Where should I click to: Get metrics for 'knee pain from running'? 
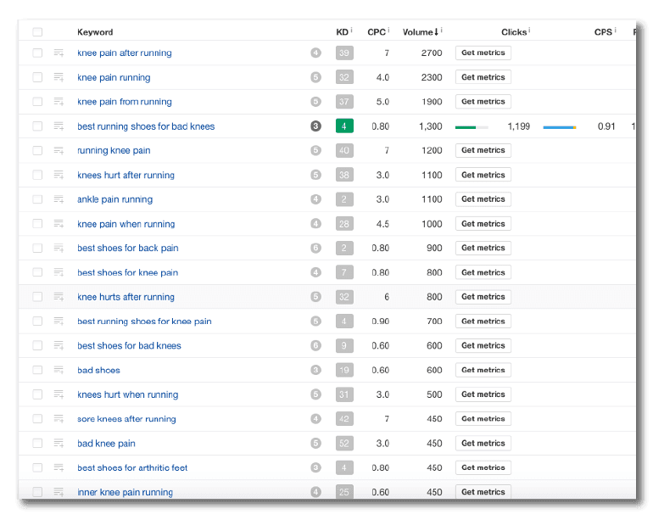[x=483, y=102]
